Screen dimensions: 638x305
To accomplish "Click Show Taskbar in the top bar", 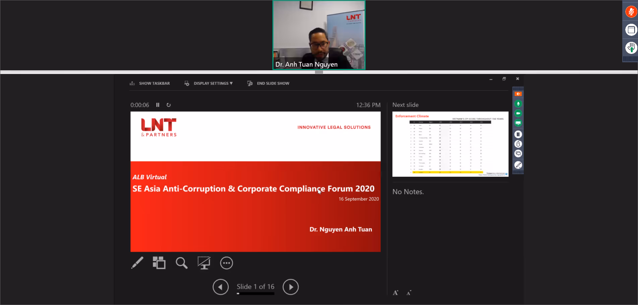I will (x=150, y=83).
